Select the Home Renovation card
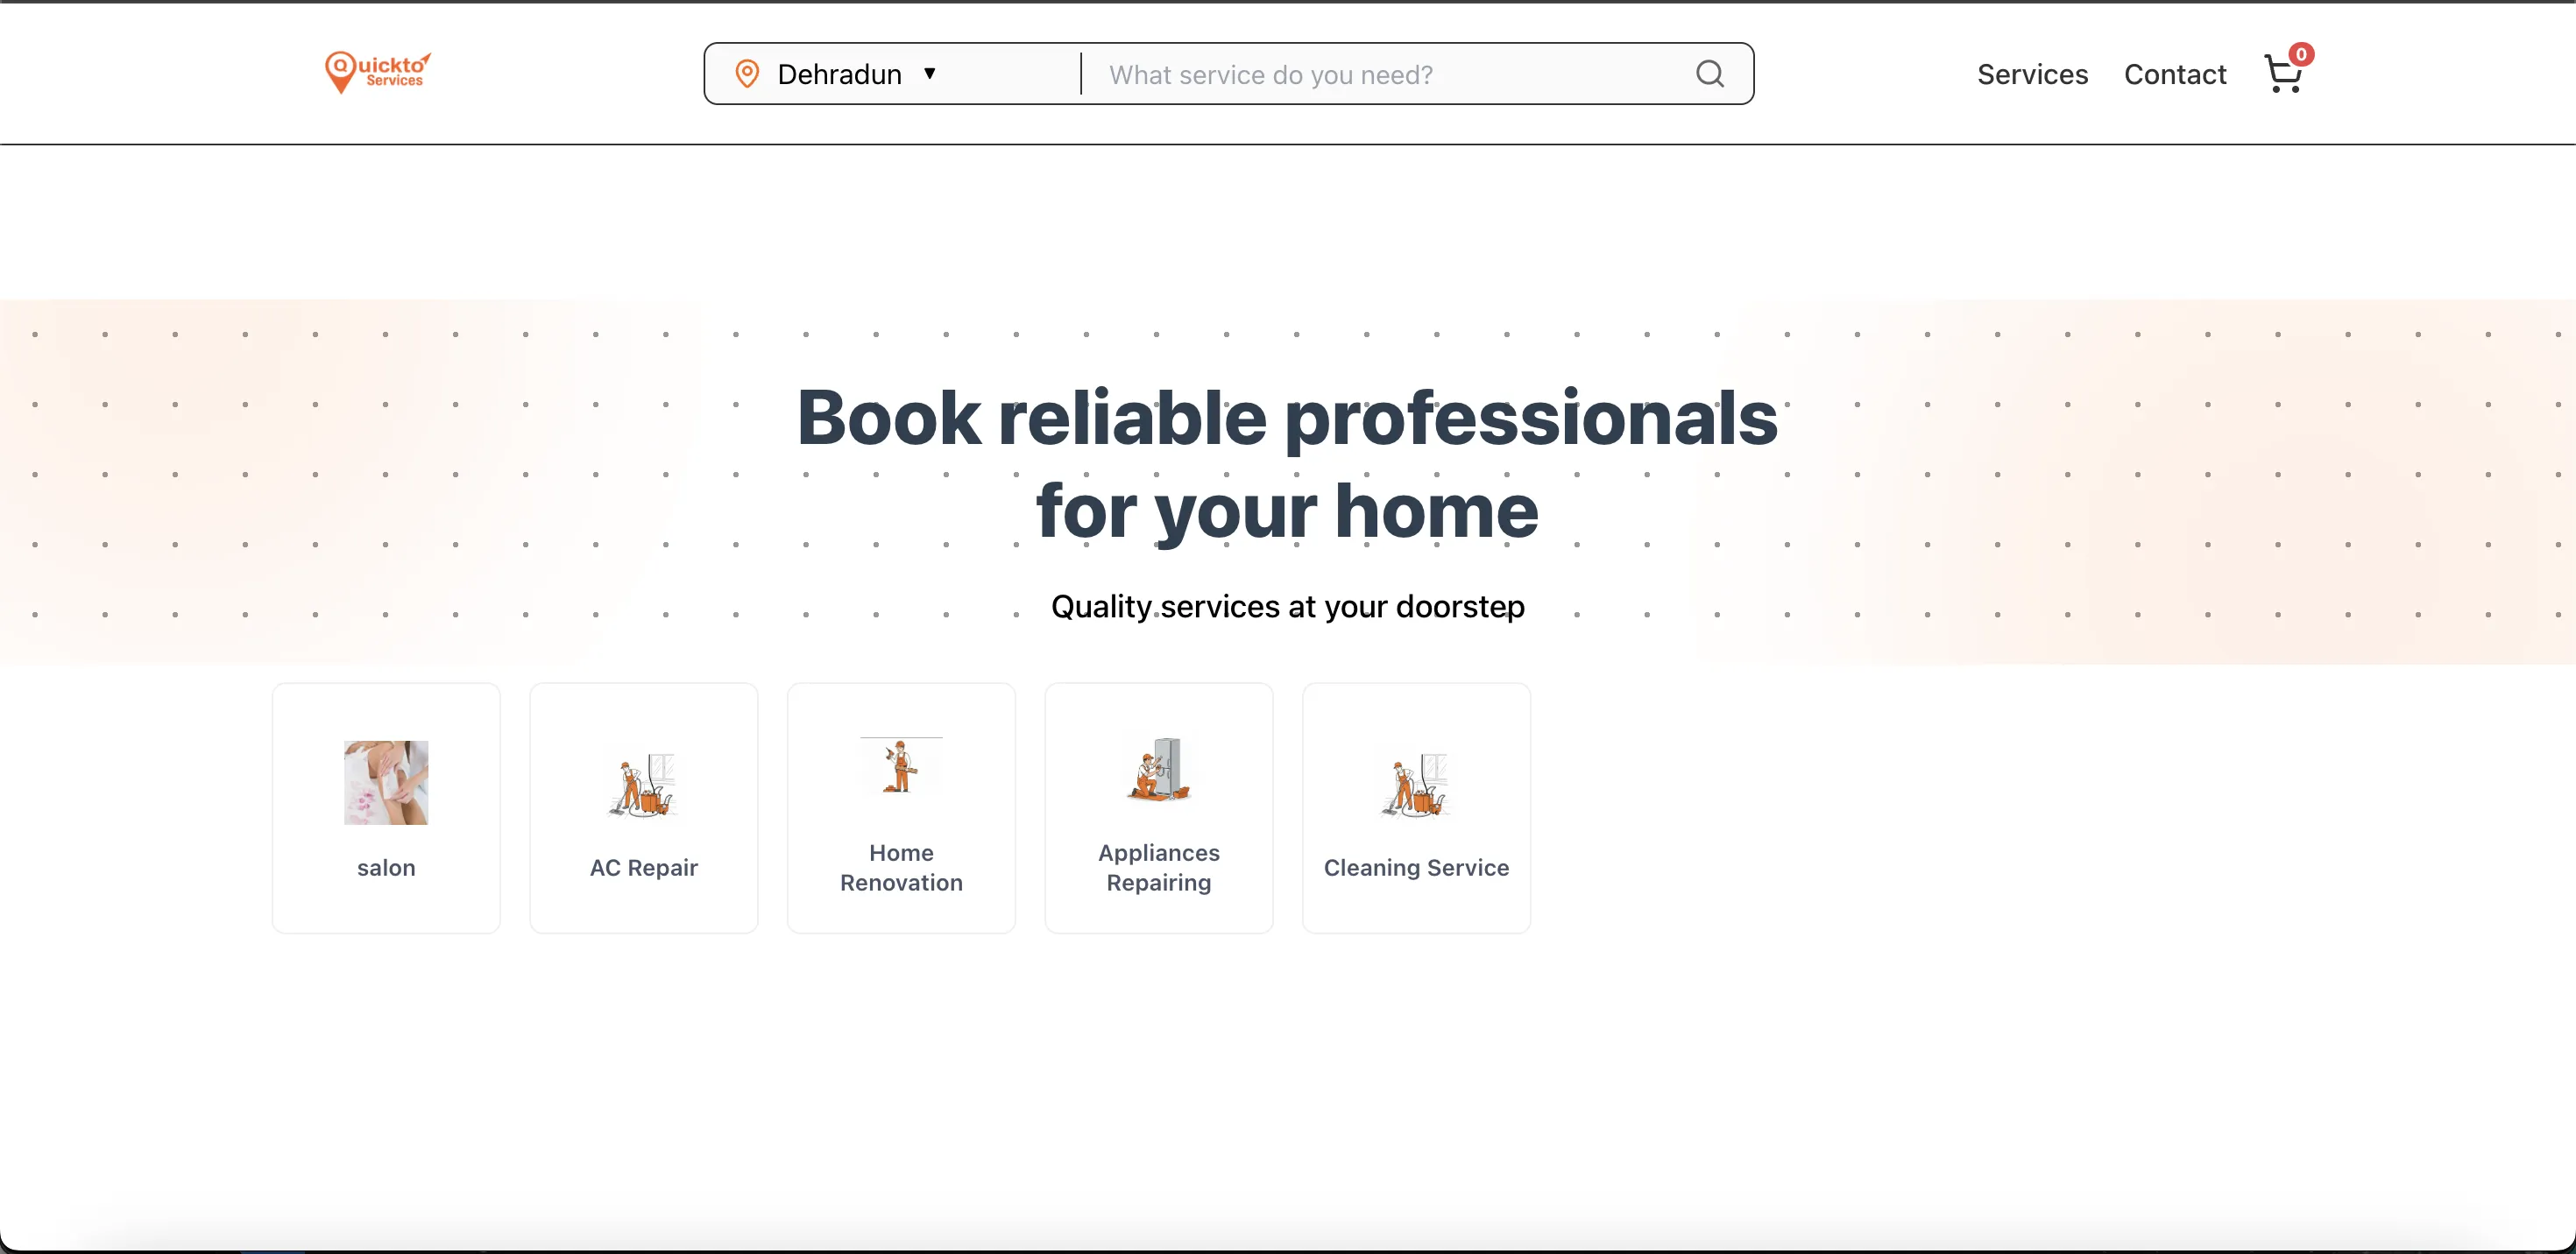The image size is (2576, 1254). click(900, 807)
